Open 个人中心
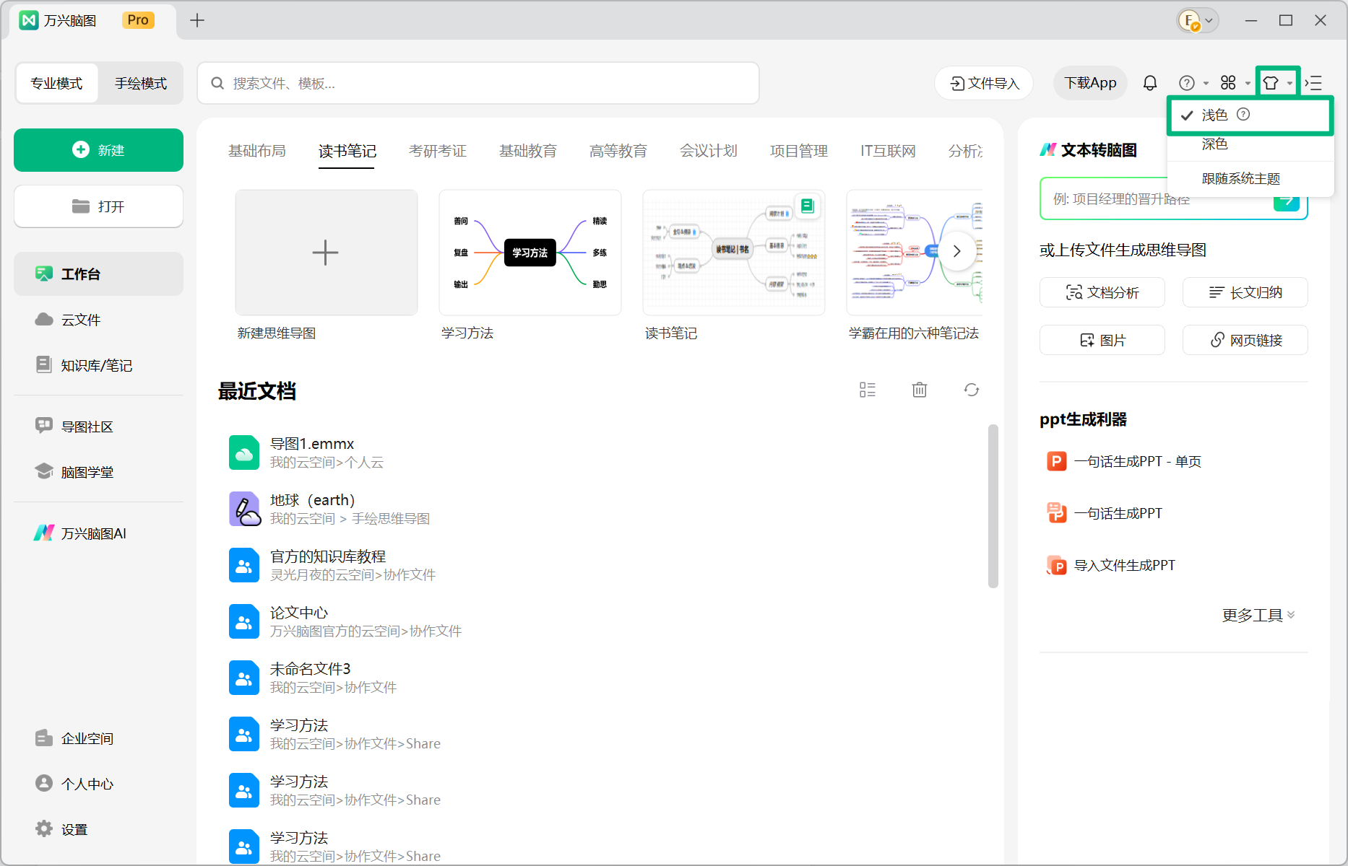Screen dimensions: 1348x866 (98, 783)
